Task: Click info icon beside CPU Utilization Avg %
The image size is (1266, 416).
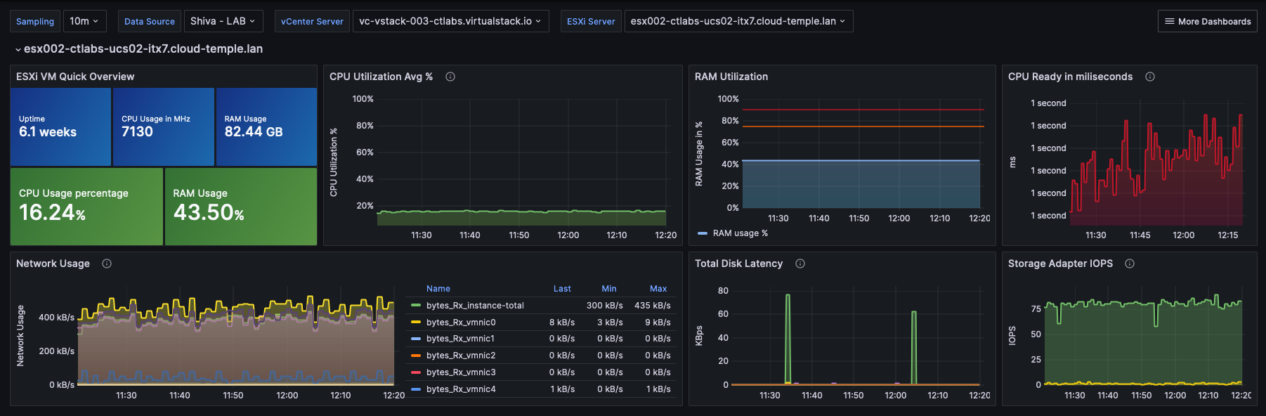Action: tap(450, 77)
